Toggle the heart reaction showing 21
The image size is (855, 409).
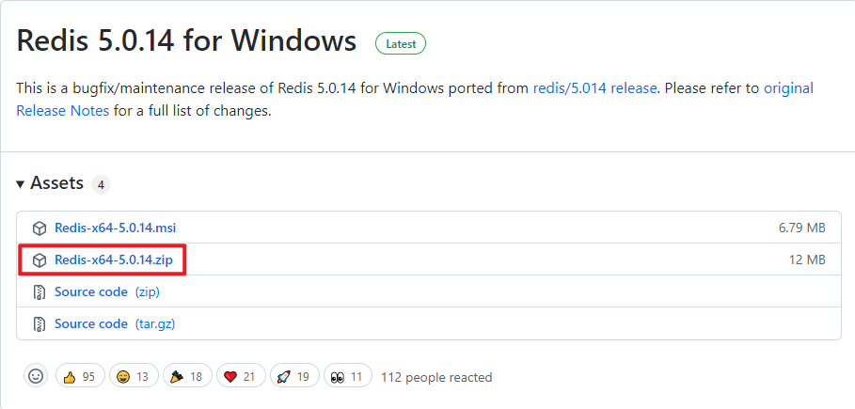tap(241, 376)
